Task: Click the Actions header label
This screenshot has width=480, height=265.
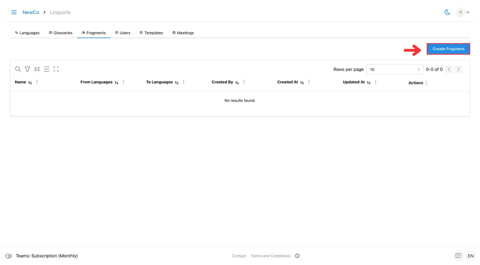Action: coord(416,83)
